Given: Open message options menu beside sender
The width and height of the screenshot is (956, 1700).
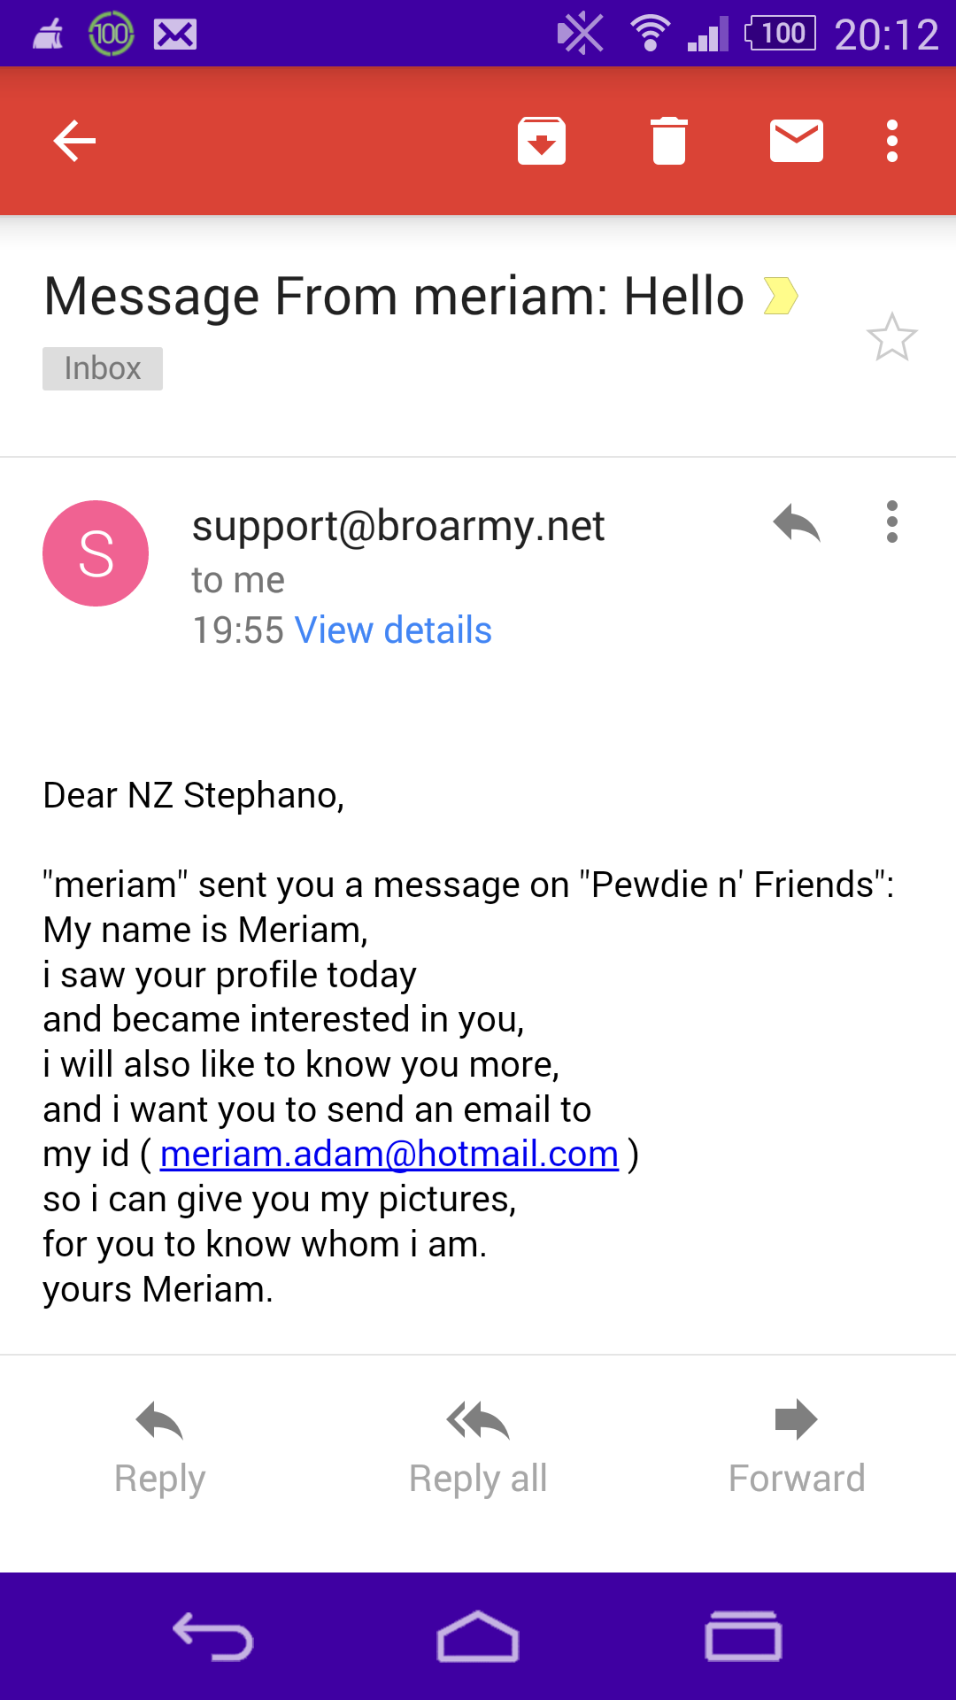Looking at the screenshot, I should (x=892, y=522).
